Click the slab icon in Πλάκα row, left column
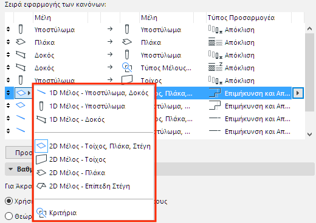The image size is (316, 223). [21, 42]
